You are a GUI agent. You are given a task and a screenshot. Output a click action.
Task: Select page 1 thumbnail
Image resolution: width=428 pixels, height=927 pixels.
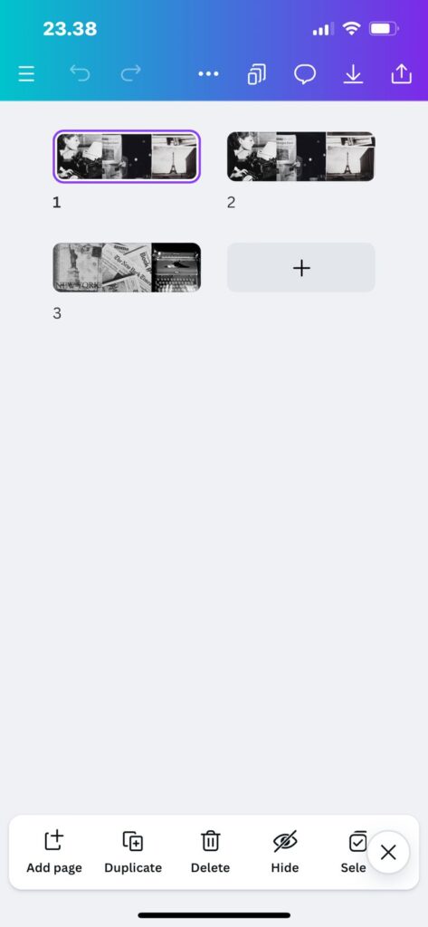coord(127,156)
